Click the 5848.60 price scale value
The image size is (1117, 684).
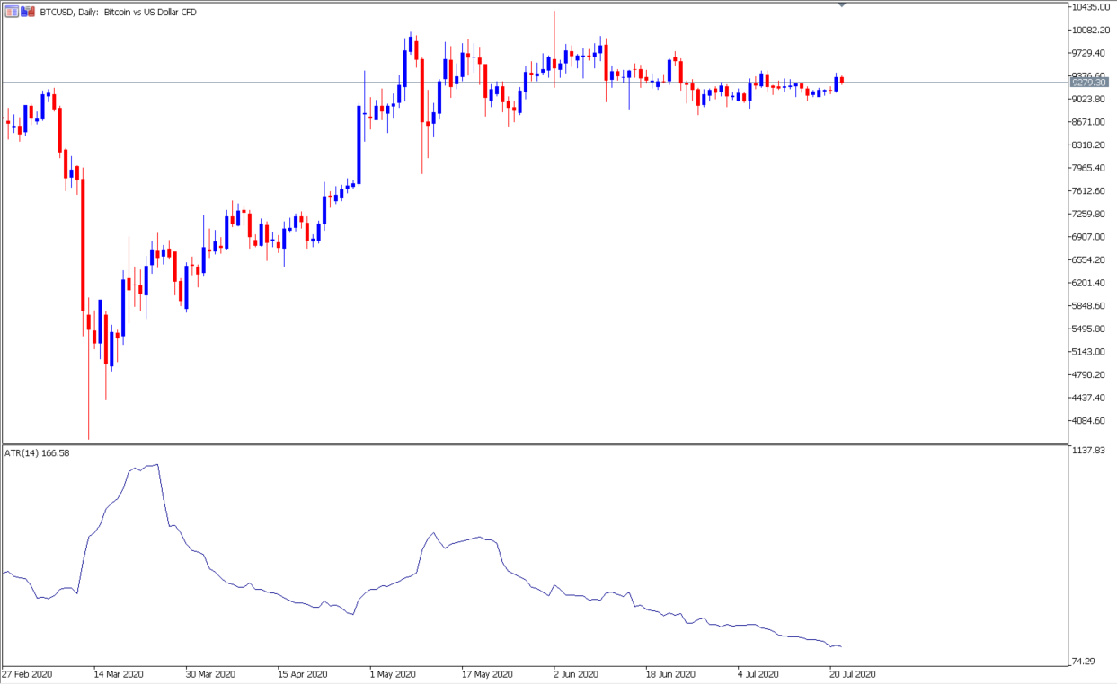tap(1089, 305)
